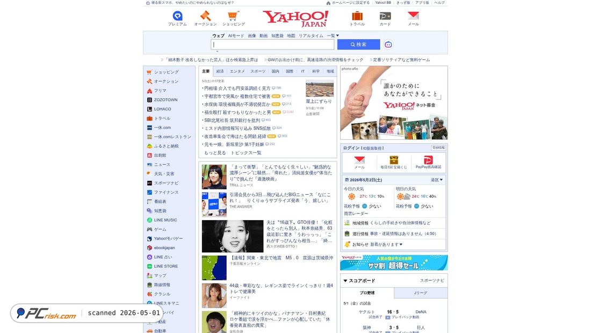The image size is (591, 333).
Task: Click the ZOZOTOWN icon in sidebar
Action: click(x=150, y=100)
